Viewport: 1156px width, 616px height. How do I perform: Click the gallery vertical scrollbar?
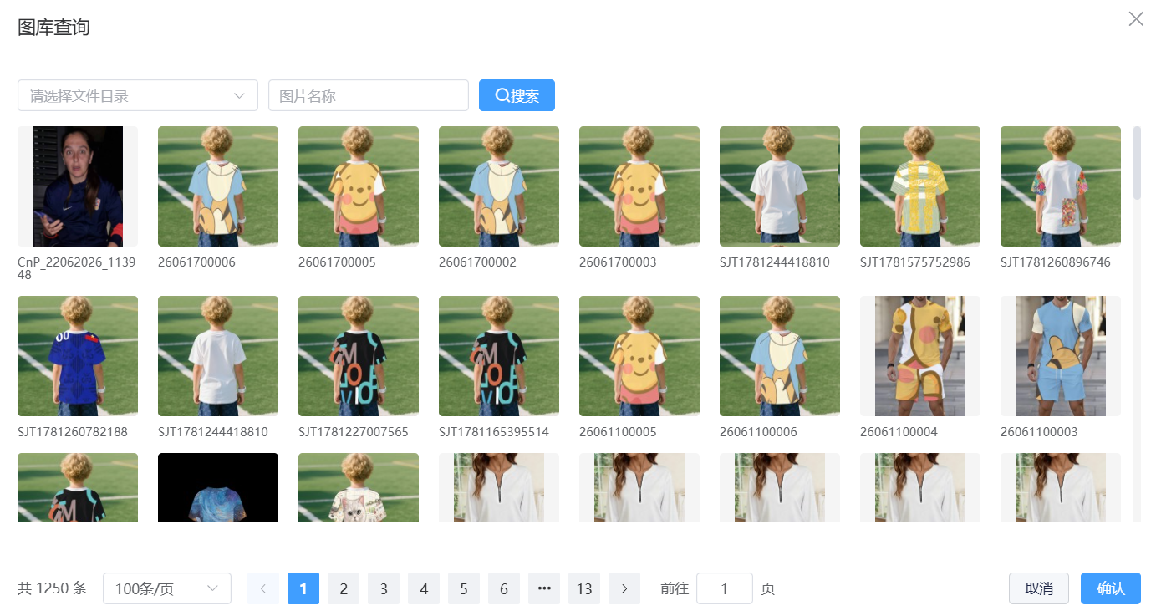pyautogui.click(x=1137, y=163)
